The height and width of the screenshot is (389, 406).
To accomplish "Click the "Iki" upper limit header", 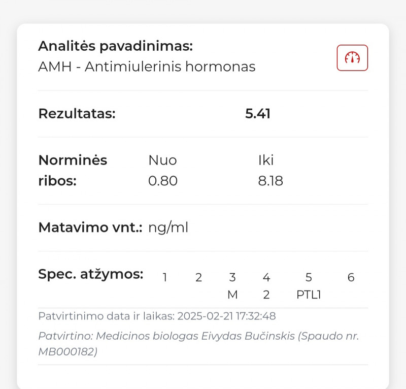I will point(266,160).
